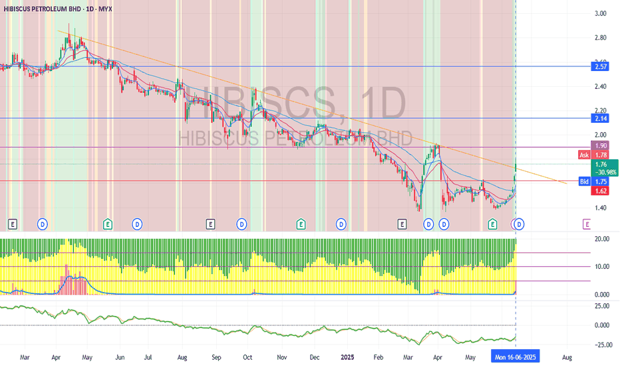Open the dividend marker in June 2025
Viewport: 620px width, 365px height.
coord(519,224)
